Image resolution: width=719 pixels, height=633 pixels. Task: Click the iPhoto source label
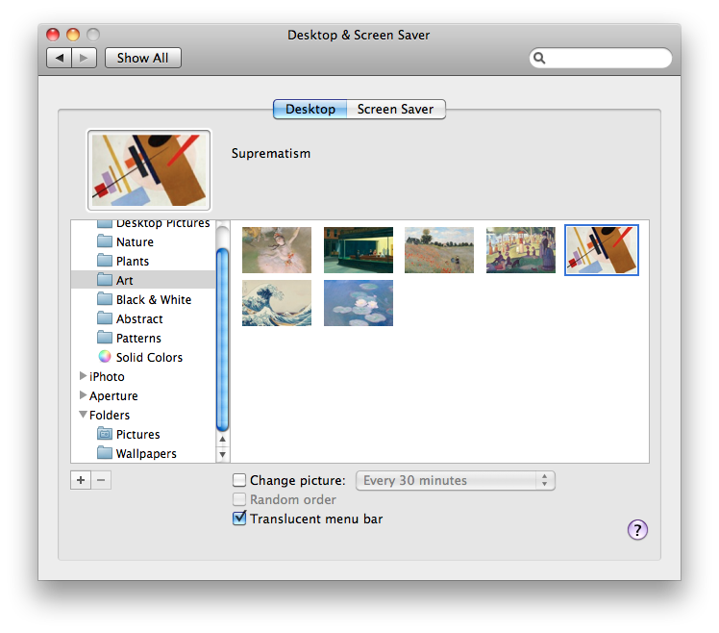click(107, 376)
